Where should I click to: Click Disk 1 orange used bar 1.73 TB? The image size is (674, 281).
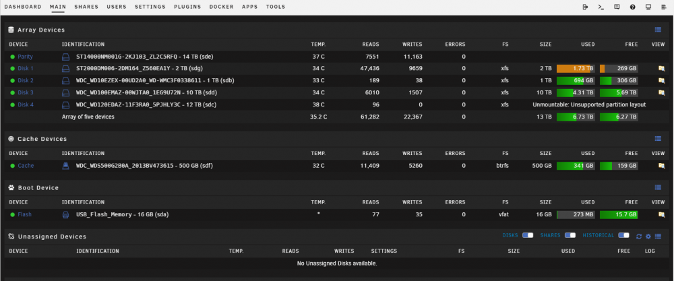576,68
